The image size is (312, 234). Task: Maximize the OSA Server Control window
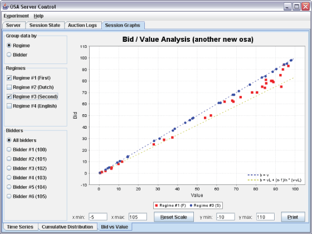tap(296, 7)
